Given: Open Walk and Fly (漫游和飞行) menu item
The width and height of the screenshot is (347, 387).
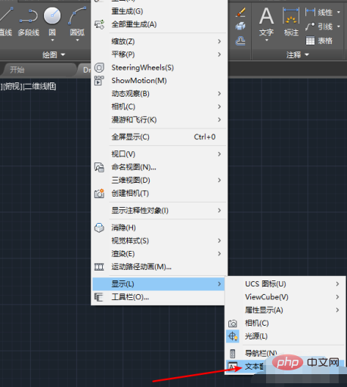Looking at the screenshot, I should click(x=159, y=119).
